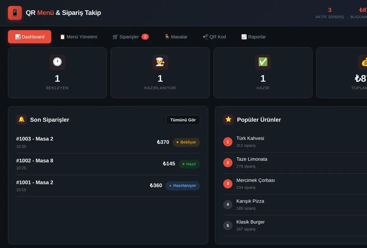Click the Tümünü Gör button
The height and width of the screenshot is (248, 367).
coord(183,120)
